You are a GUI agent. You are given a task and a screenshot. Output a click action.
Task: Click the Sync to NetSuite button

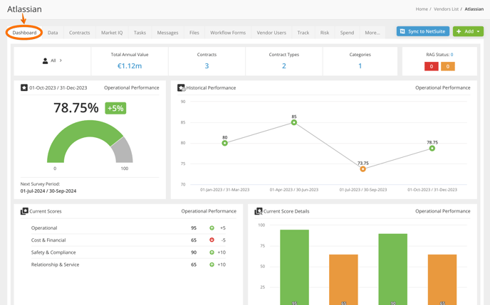423,31
